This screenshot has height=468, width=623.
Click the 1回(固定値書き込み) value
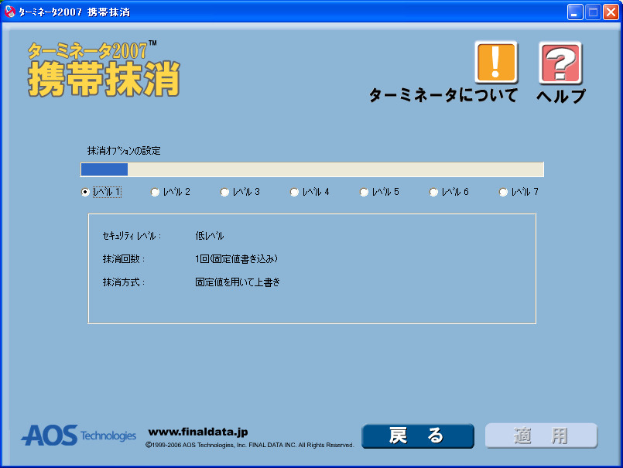236,259
